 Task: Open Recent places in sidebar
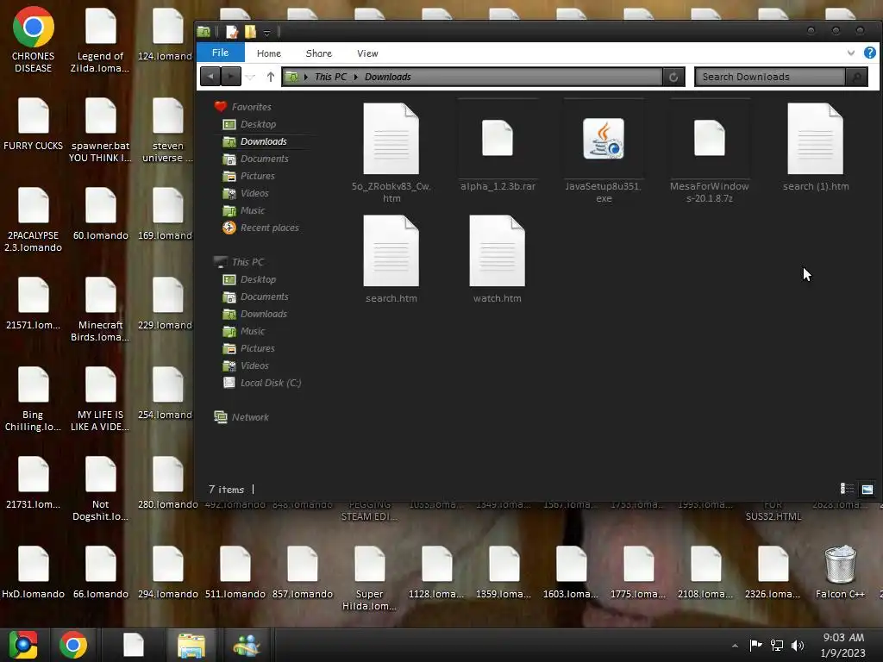[x=260, y=228]
